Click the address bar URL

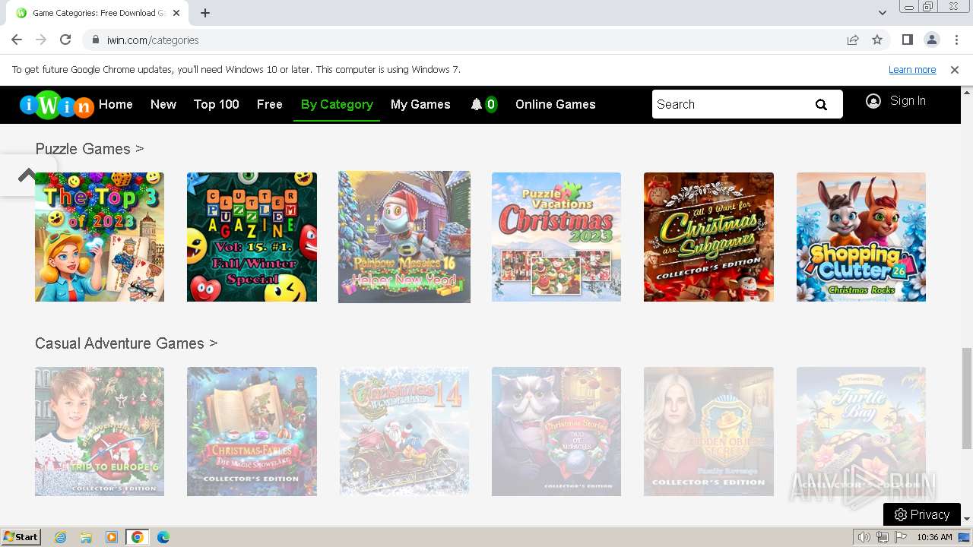153,40
